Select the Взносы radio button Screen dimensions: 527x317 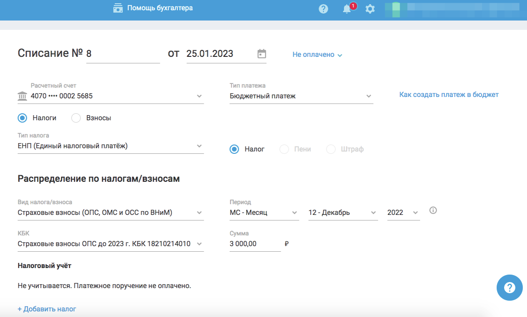coord(76,118)
